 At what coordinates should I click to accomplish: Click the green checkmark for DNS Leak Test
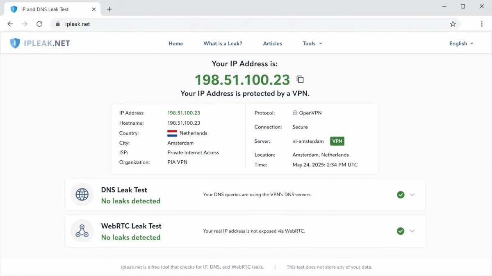point(401,195)
